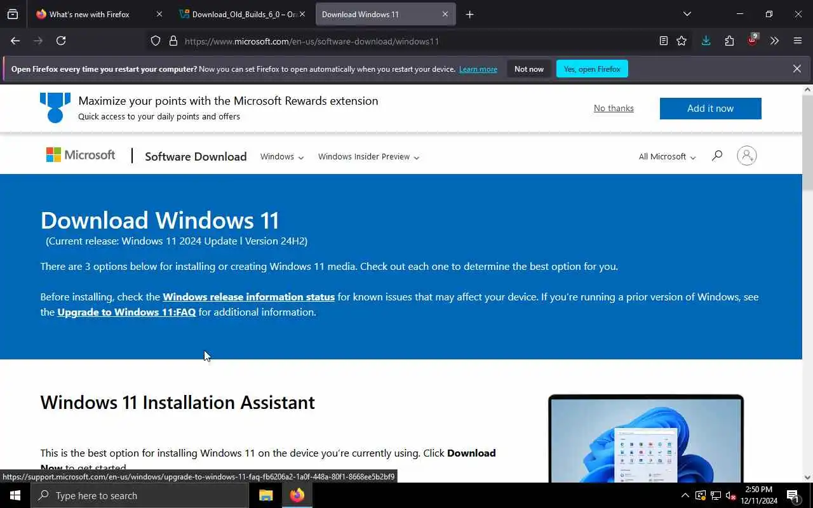Open the Action Center notifications icon
This screenshot has width=813, height=508.
coord(793,495)
